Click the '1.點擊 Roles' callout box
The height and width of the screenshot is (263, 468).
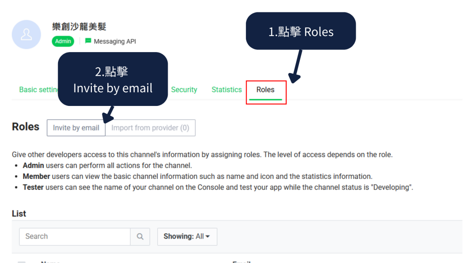[301, 32]
